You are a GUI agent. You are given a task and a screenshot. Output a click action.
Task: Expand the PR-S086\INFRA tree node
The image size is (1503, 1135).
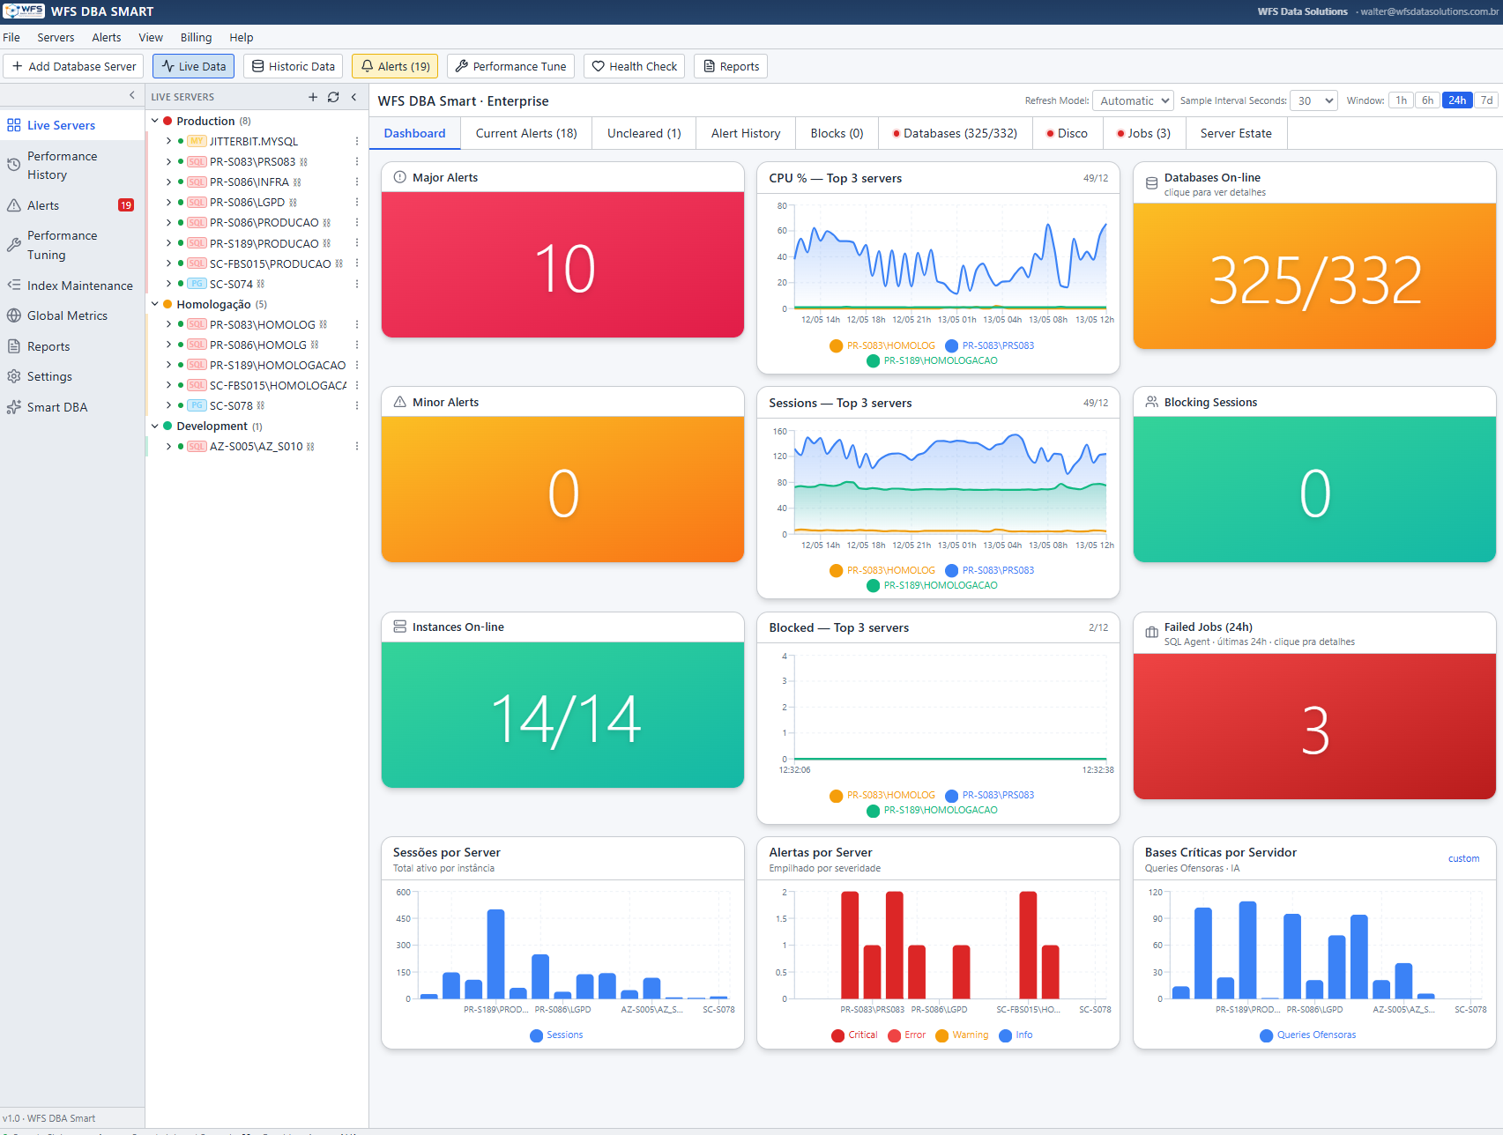click(x=168, y=182)
